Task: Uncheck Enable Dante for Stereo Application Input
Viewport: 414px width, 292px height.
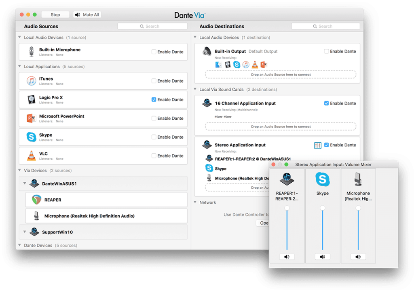Action: 326,145
